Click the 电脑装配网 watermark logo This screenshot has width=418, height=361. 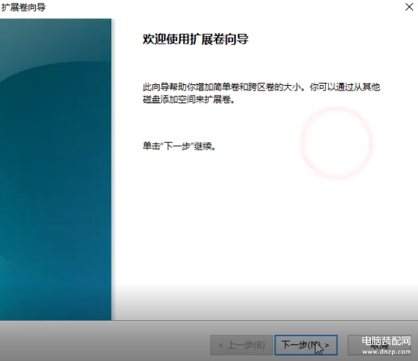pos(386,341)
